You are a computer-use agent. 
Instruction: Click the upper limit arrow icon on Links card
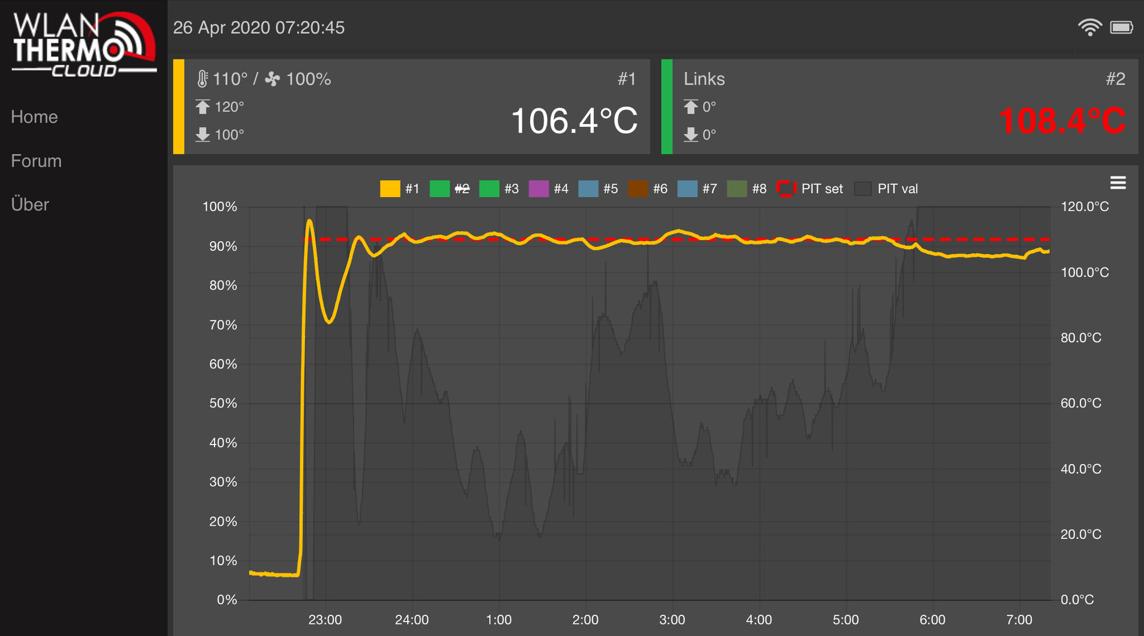[x=691, y=107]
